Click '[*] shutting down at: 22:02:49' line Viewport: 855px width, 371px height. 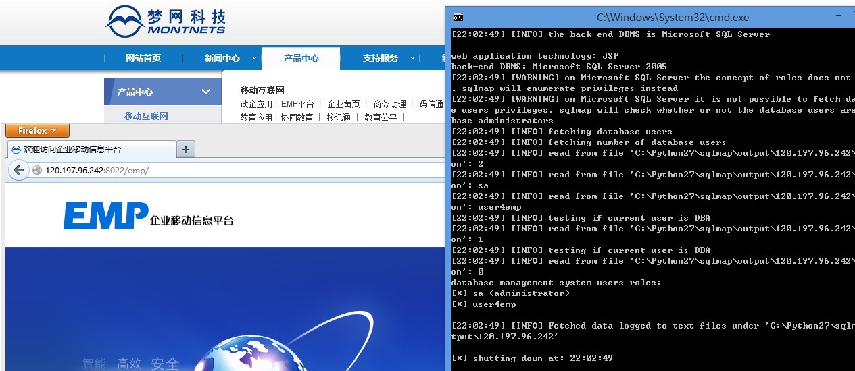pyautogui.click(x=532, y=358)
